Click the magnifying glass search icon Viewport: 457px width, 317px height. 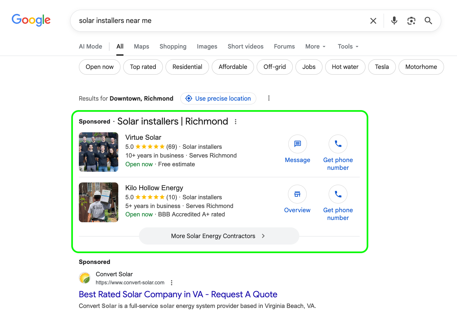pos(428,21)
